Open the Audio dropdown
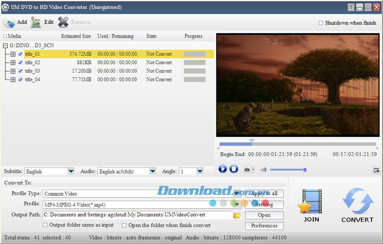The height and width of the screenshot is (244, 383). coord(153,171)
